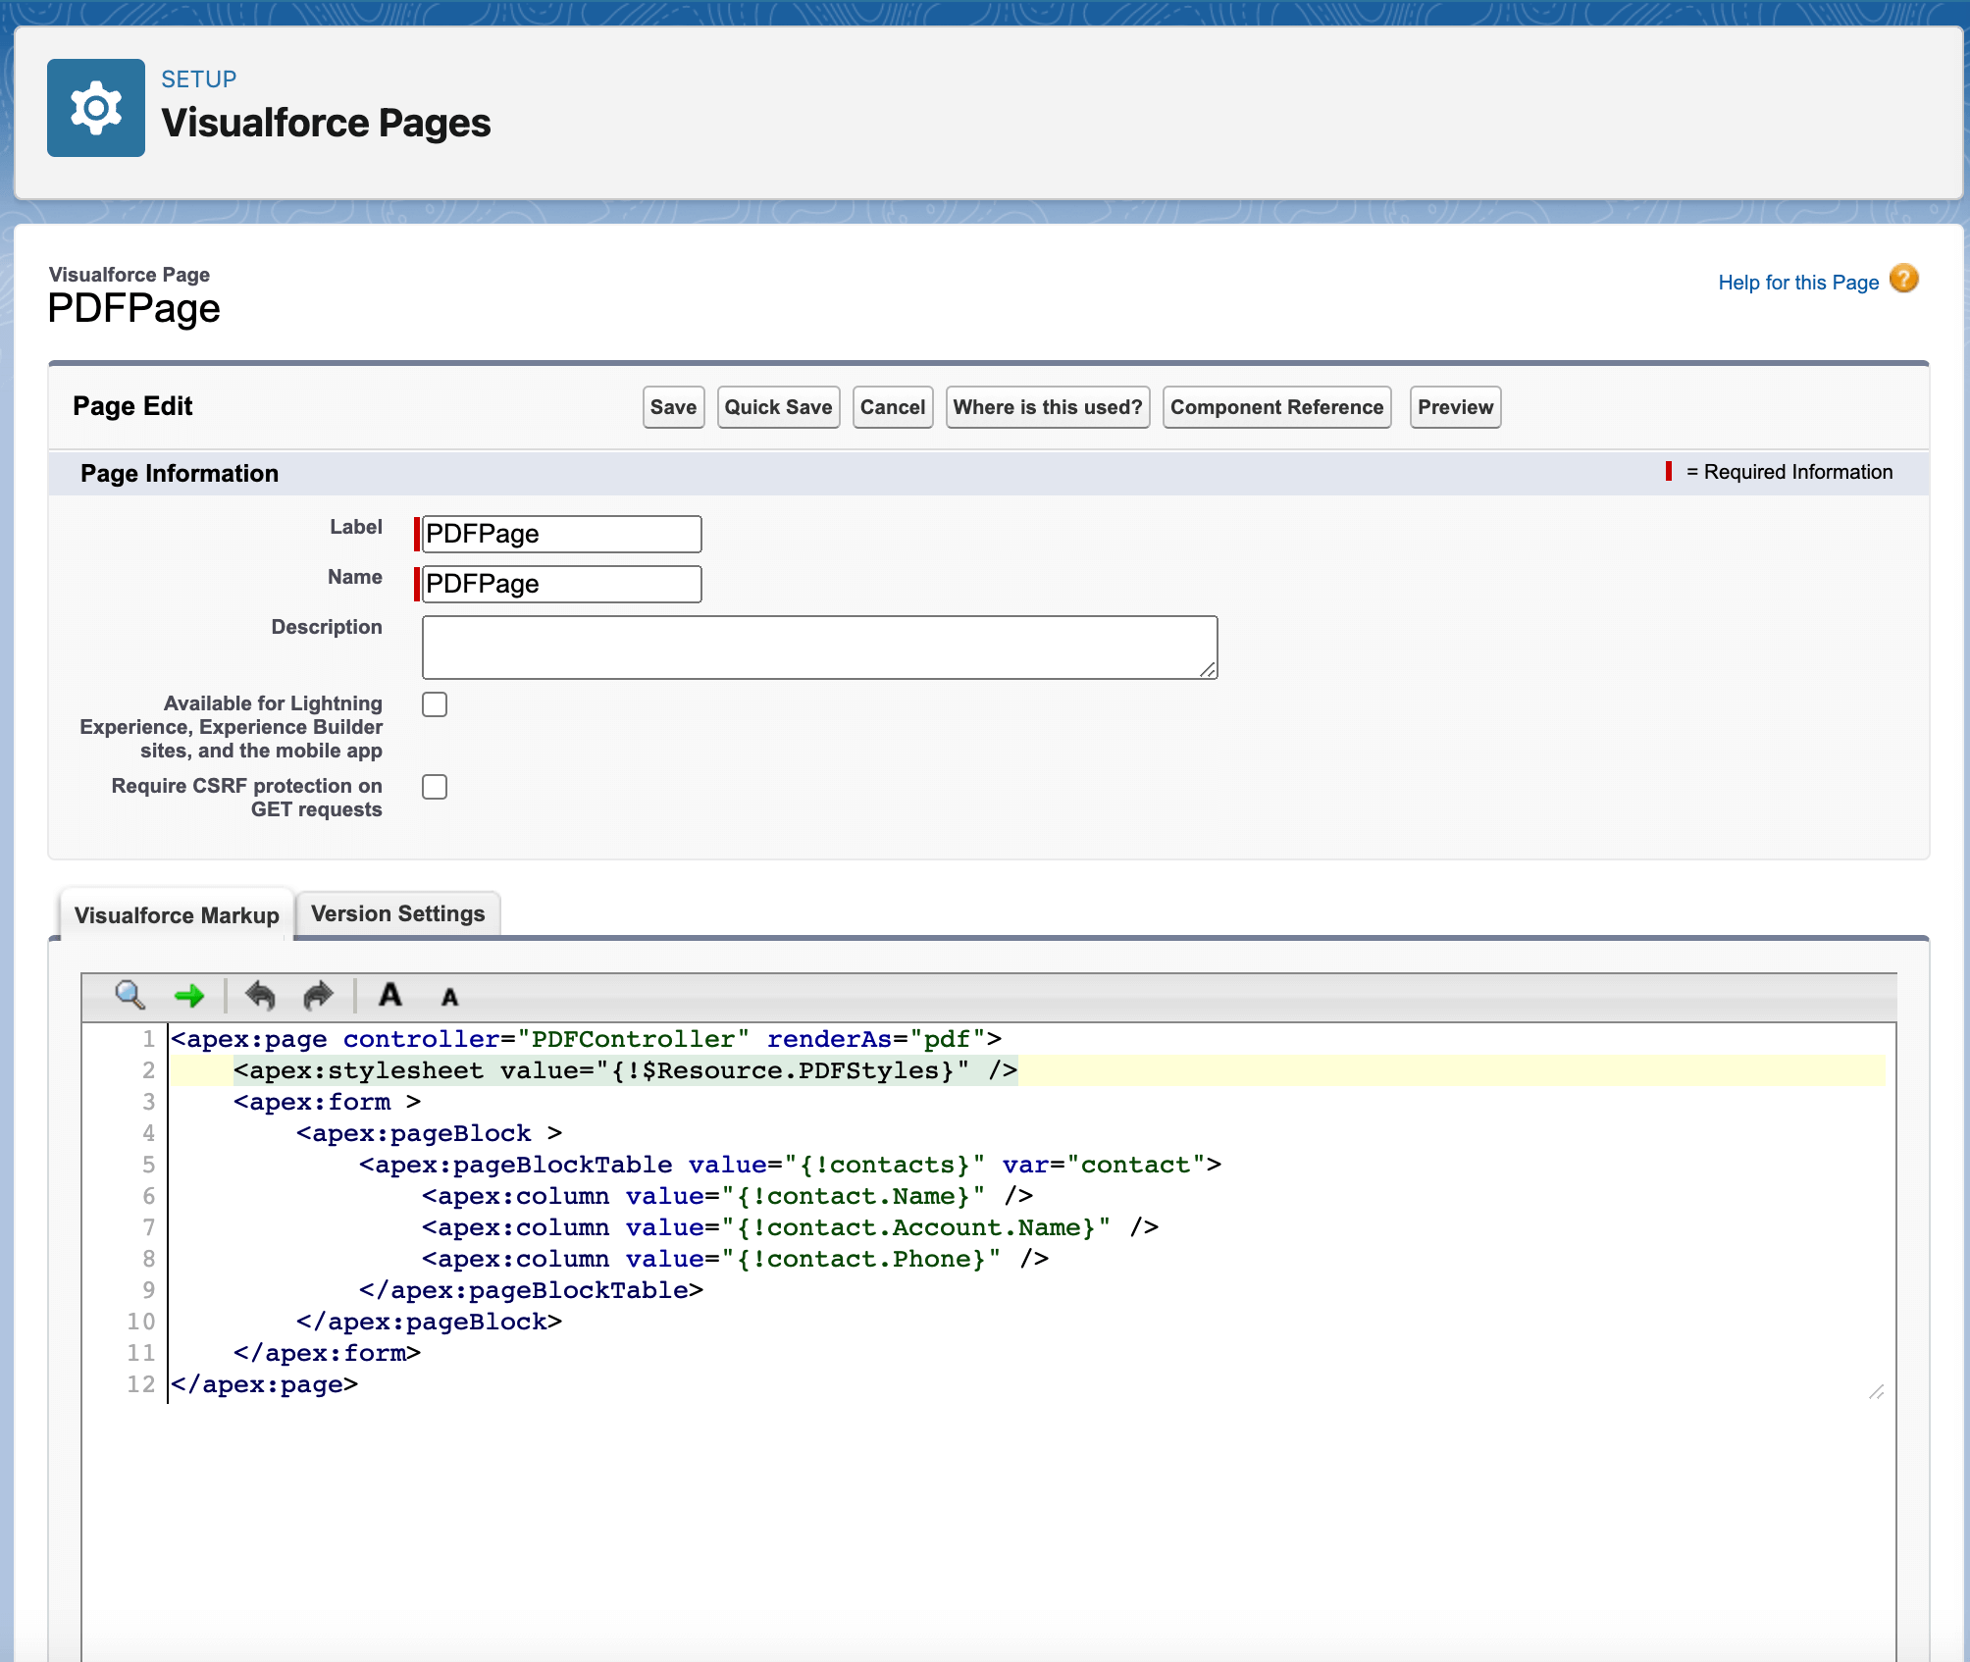The width and height of the screenshot is (1970, 1662).
Task: Click the green go-to-line arrow icon
Action: tap(190, 996)
